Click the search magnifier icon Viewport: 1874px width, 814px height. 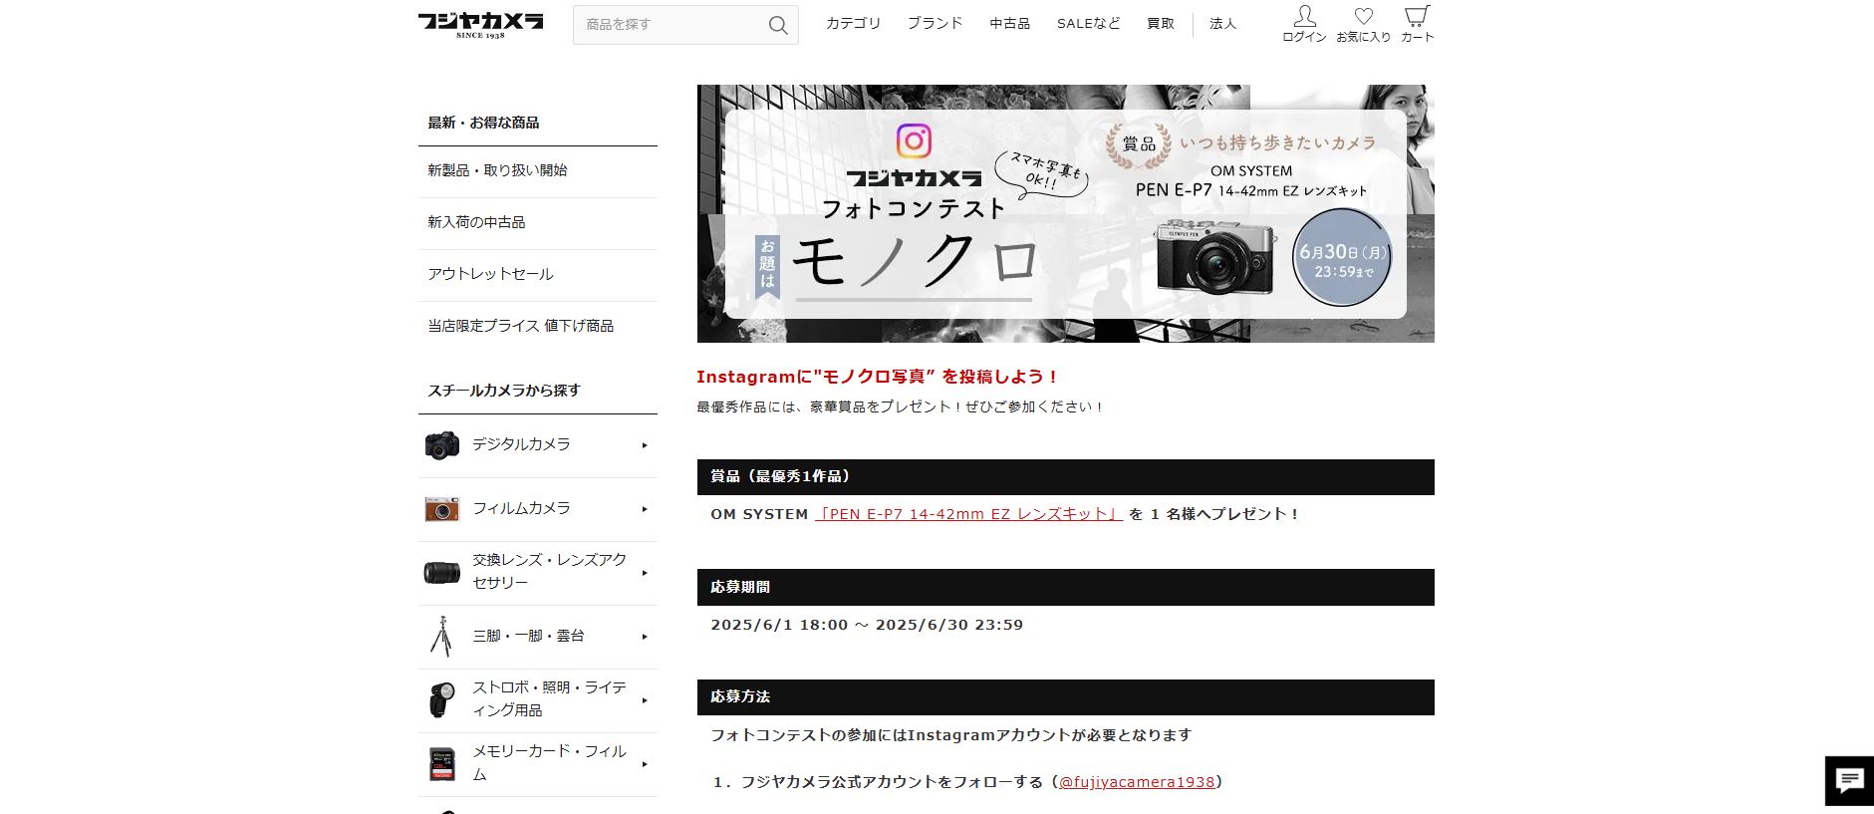[x=778, y=25]
